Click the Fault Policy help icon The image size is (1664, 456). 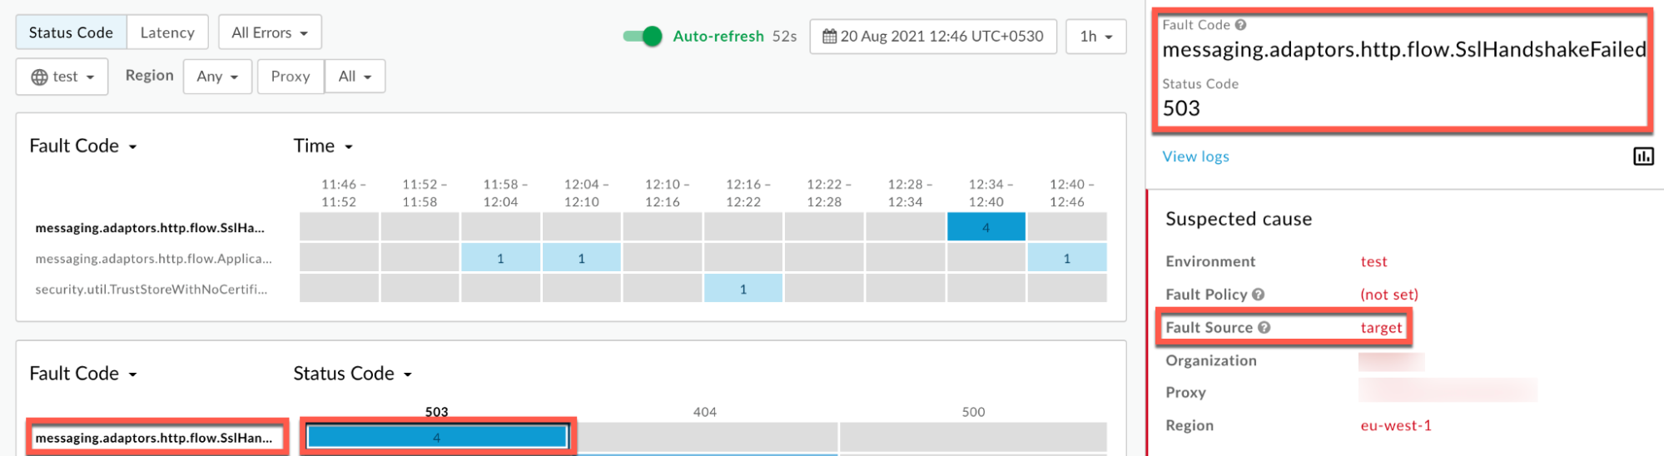pos(1258,295)
